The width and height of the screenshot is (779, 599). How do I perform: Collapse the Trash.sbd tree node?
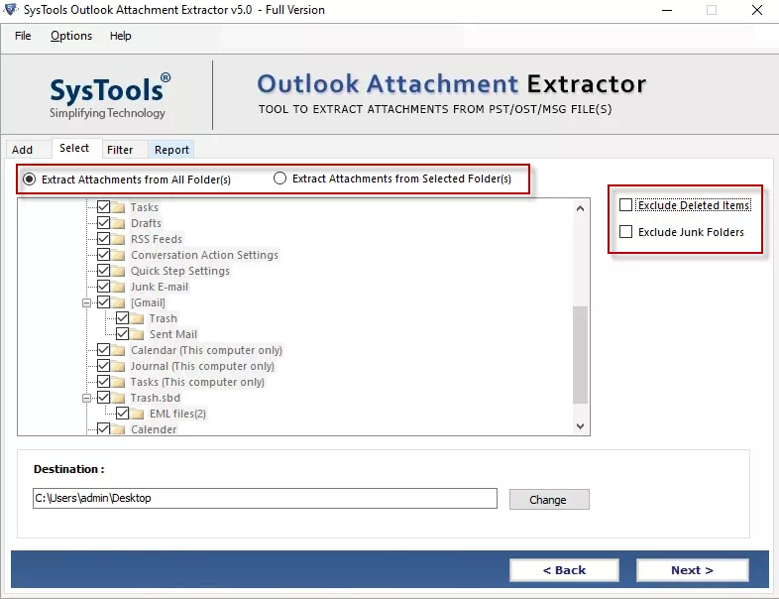(86, 398)
